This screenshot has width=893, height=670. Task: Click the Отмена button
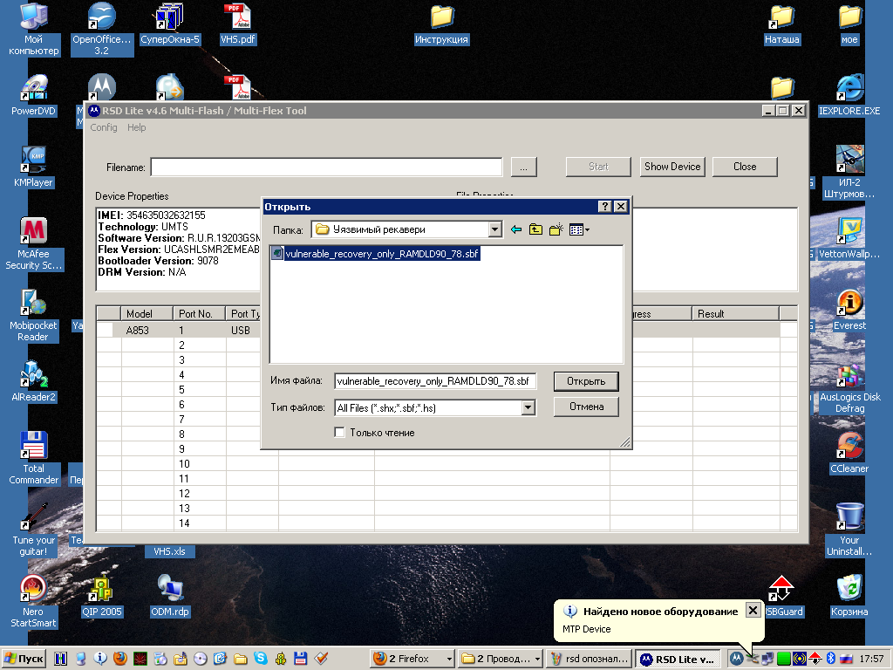point(586,407)
